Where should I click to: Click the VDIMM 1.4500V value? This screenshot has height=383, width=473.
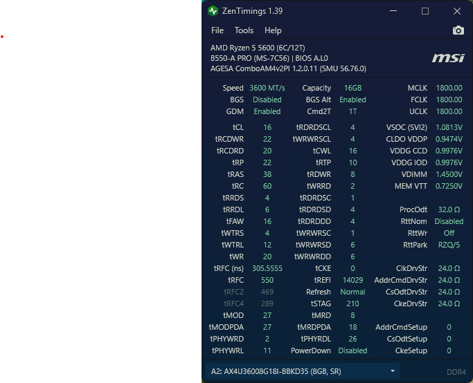pyautogui.click(x=449, y=174)
